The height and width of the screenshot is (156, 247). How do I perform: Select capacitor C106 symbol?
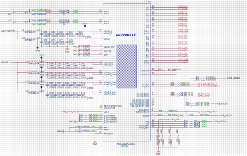tap(80, 128)
